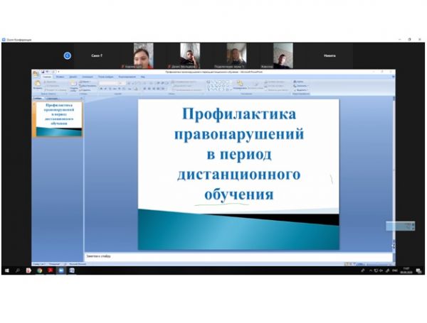Open the Показ слайдов ribbon tab

105,77
